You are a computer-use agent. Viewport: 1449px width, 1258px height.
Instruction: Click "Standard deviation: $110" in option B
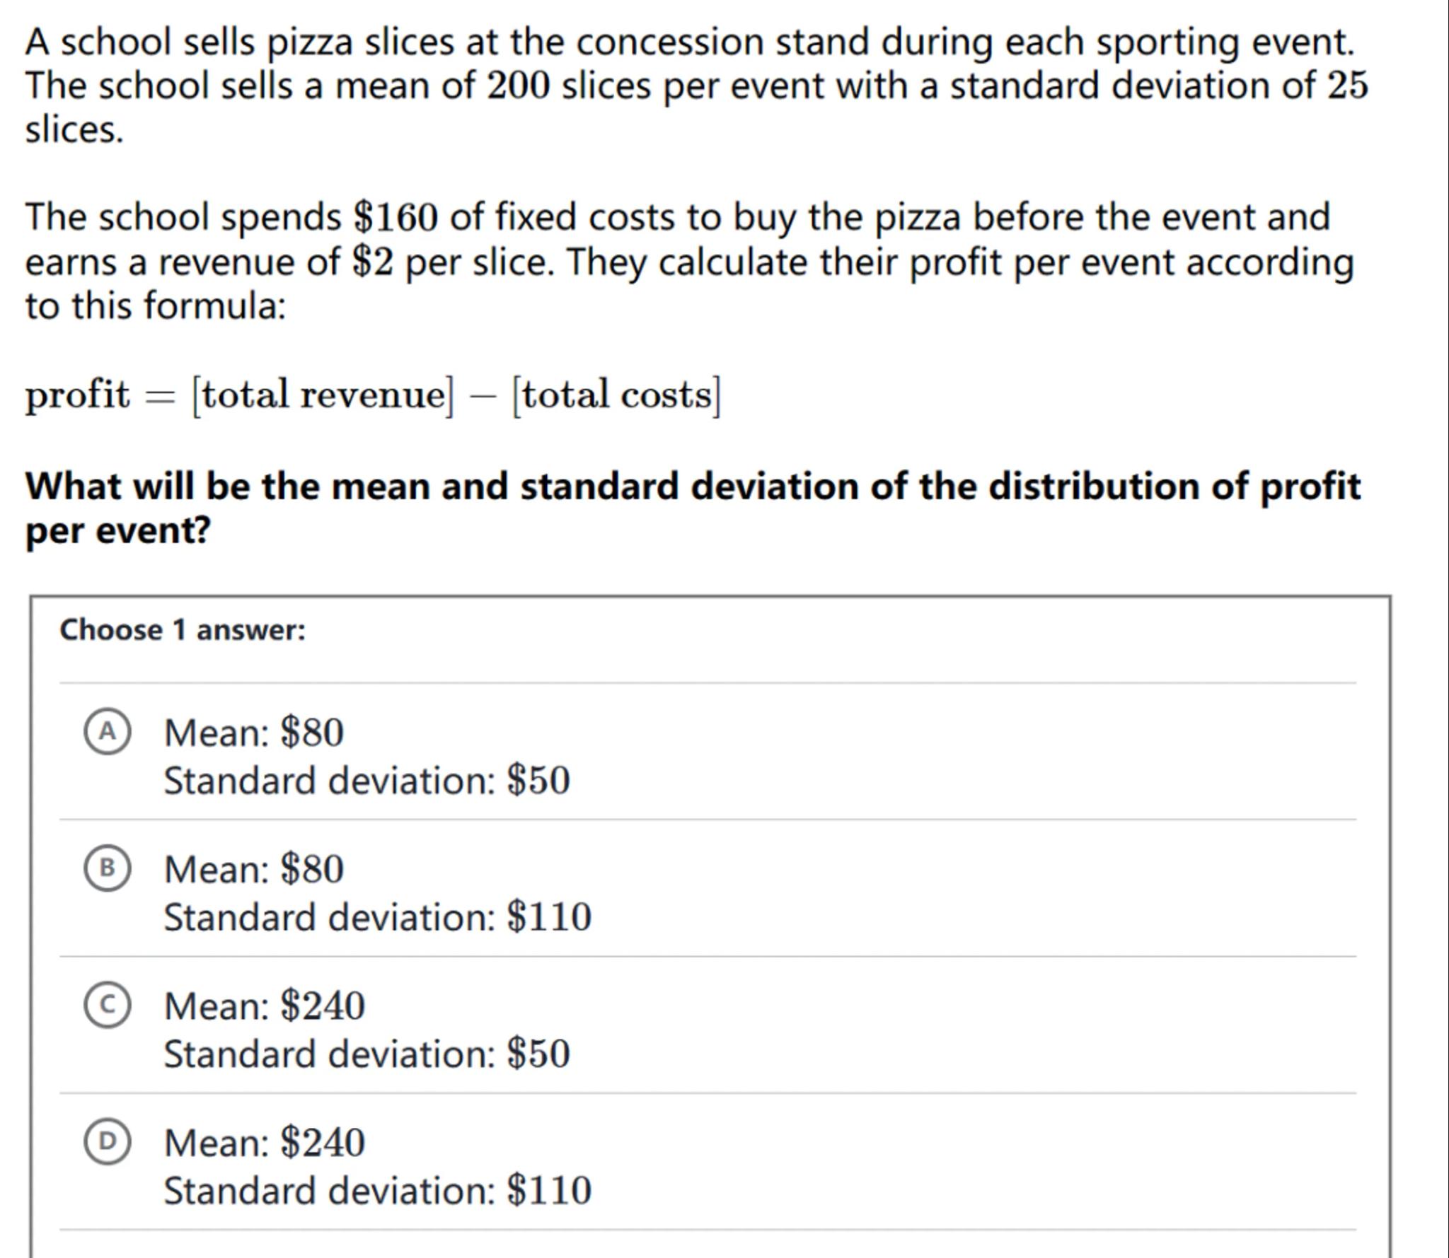377,917
